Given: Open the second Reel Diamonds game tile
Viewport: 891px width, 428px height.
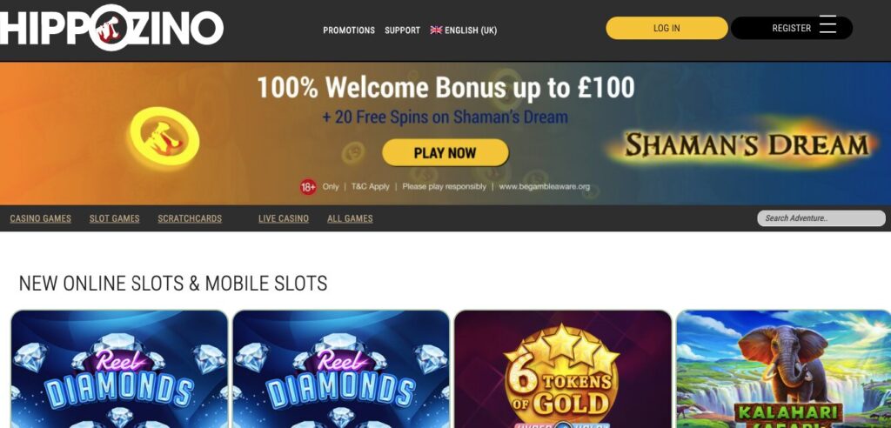Looking at the screenshot, I should 341,369.
